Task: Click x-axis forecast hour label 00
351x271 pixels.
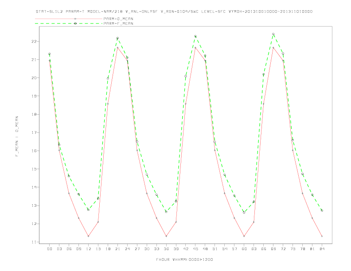Action: [50, 249]
